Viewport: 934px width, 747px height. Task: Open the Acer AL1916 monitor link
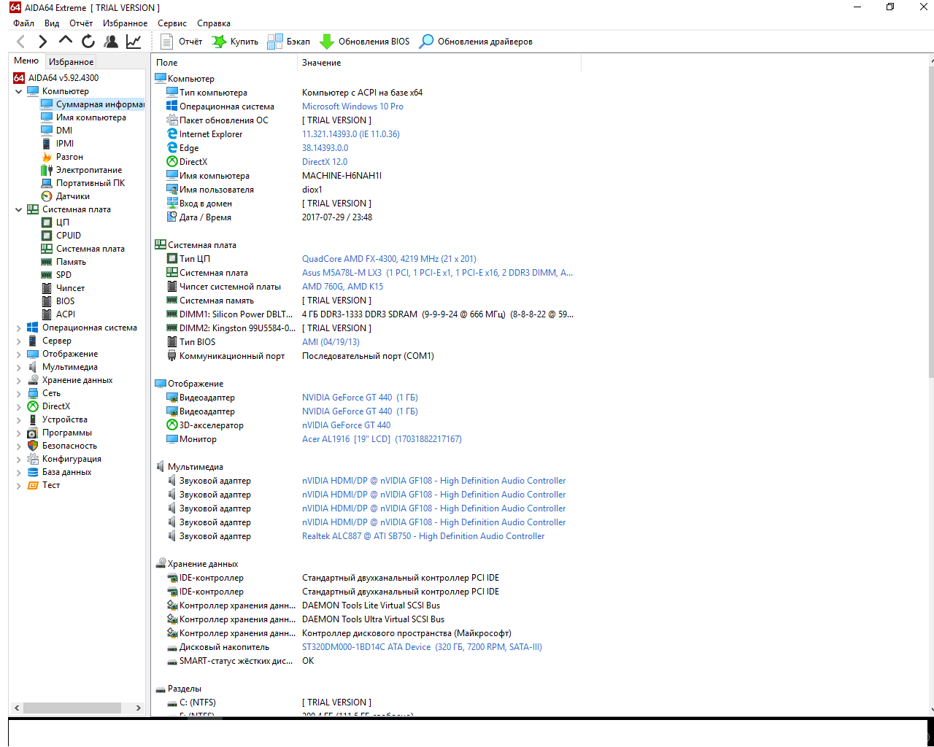tap(382, 439)
